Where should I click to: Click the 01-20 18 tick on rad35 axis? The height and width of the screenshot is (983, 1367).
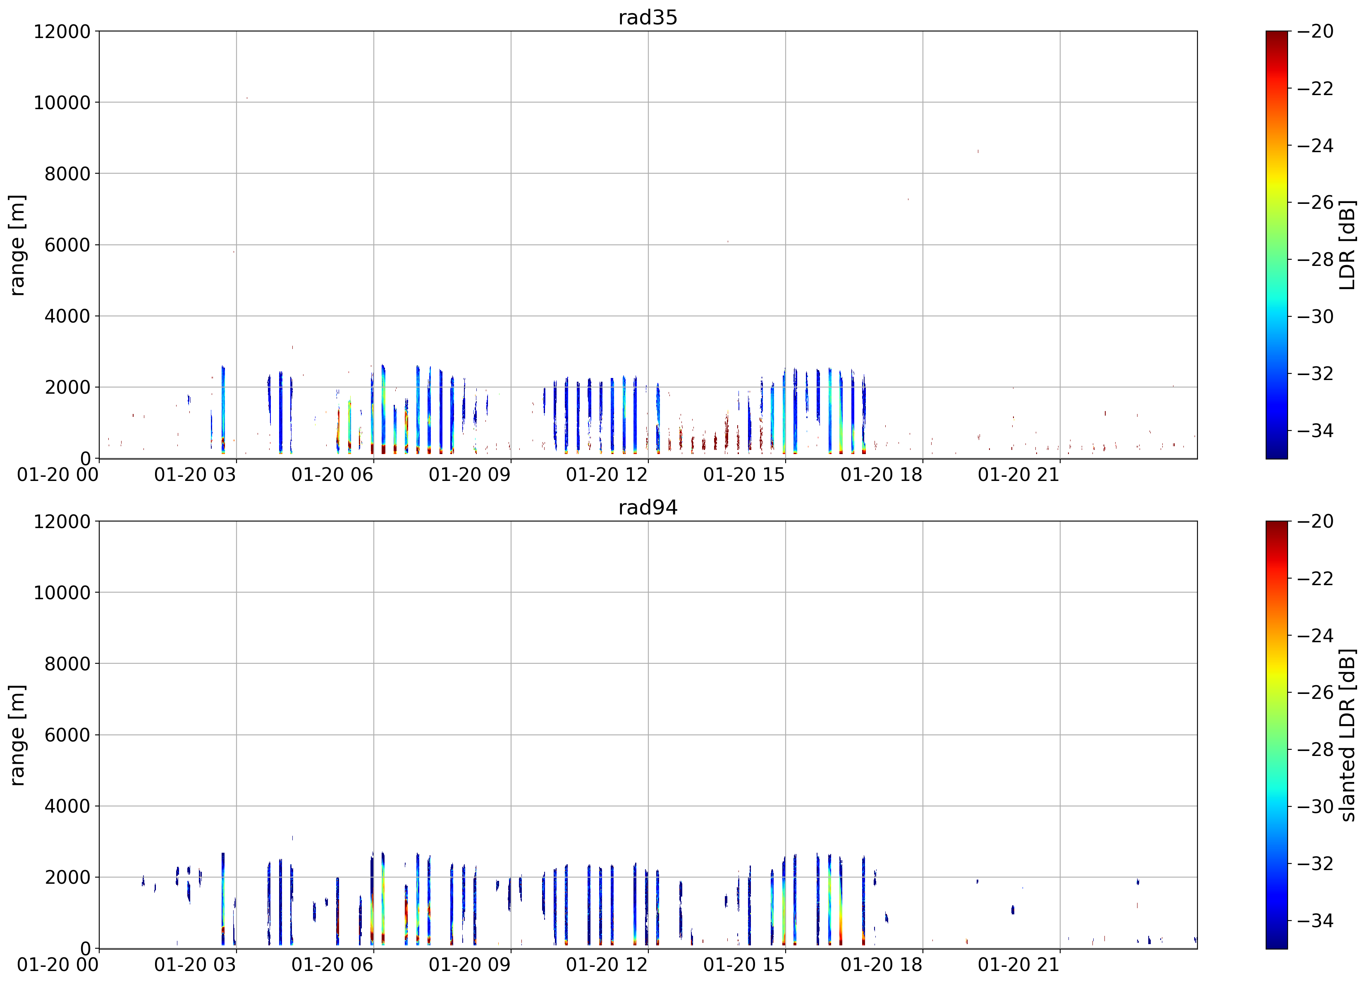(x=881, y=475)
